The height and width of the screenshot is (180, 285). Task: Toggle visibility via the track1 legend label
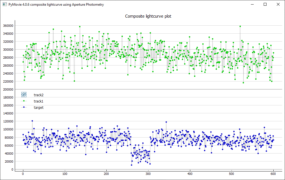38,101
